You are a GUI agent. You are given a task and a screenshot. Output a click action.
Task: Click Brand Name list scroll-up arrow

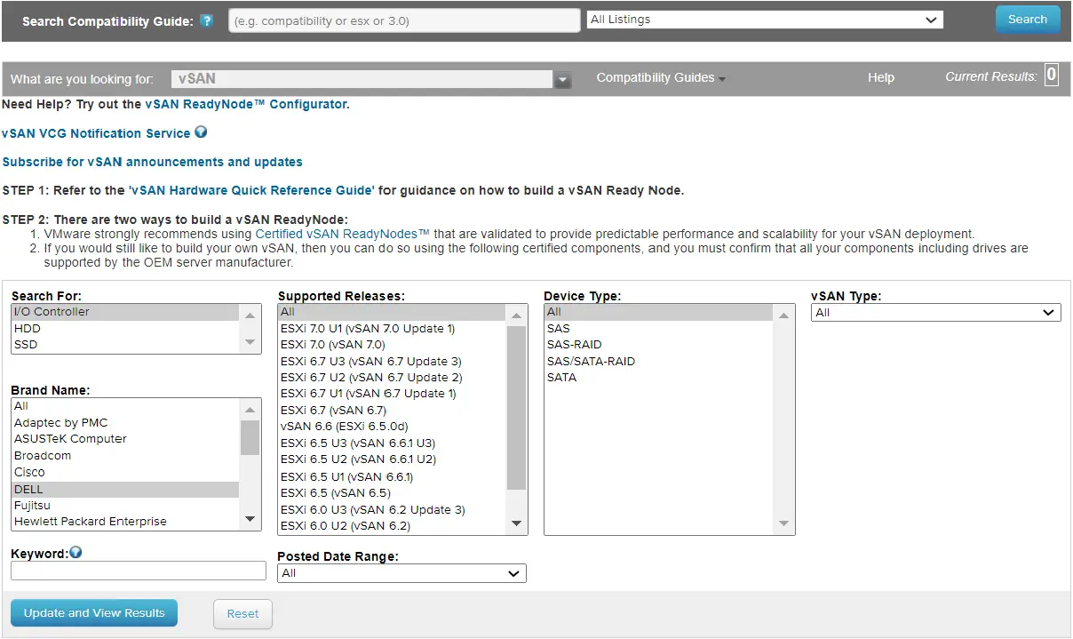click(250, 409)
